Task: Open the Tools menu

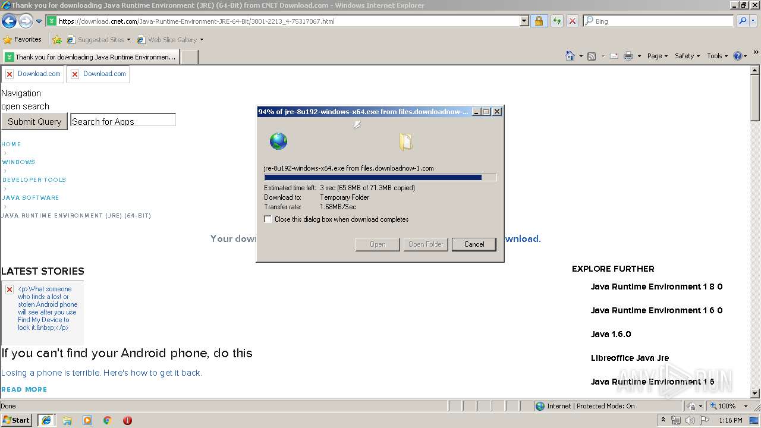Action: point(717,56)
